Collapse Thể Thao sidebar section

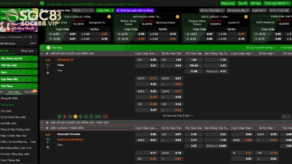[x=19, y=86]
